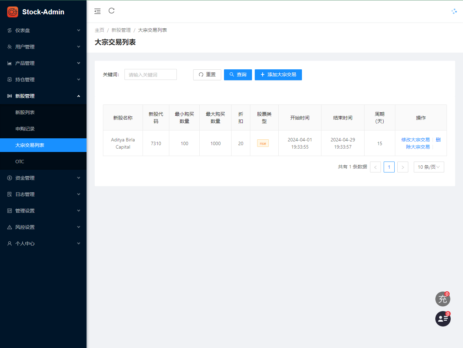Open the floating recharge notification bubble

pyautogui.click(x=442, y=299)
